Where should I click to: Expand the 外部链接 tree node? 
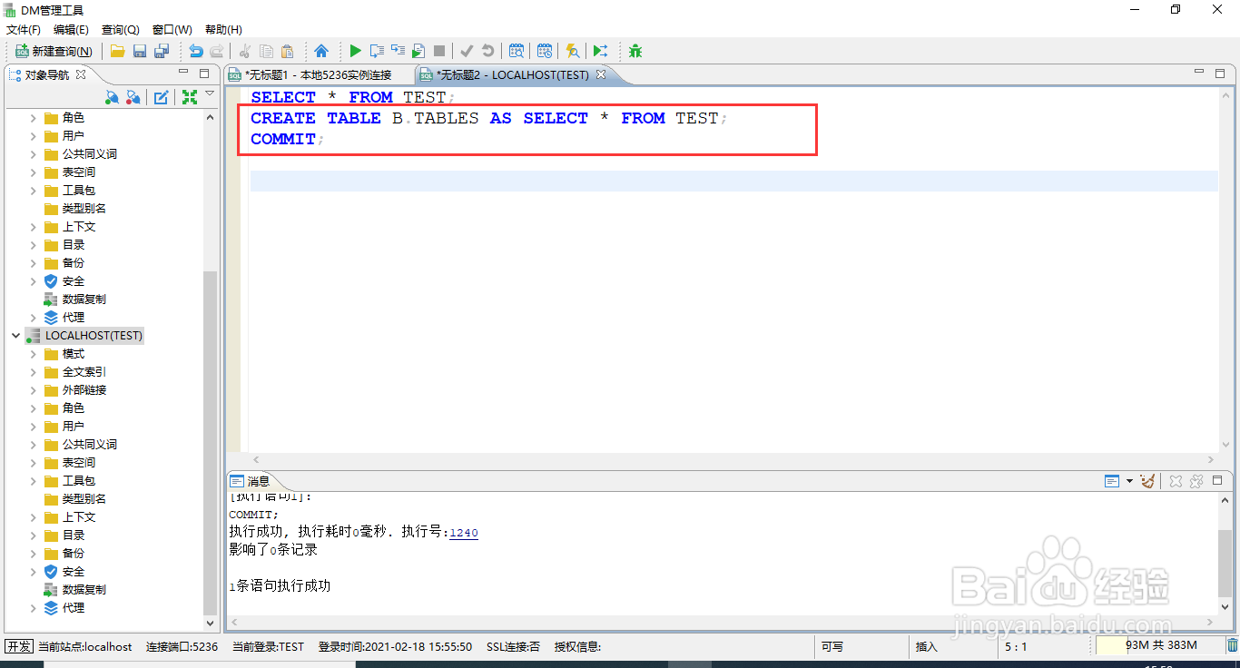(33, 390)
